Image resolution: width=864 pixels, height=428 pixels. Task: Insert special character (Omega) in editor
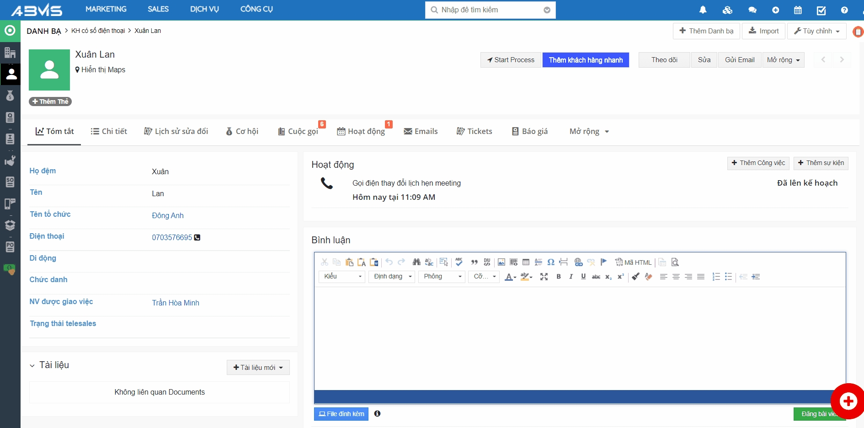point(551,262)
